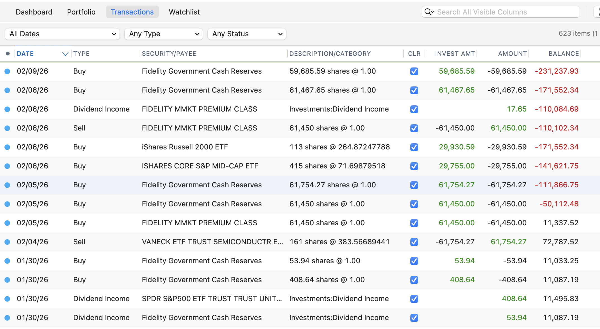The image size is (600, 329).
Task: Open the Watchlist tab
Action: click(184, 12)
